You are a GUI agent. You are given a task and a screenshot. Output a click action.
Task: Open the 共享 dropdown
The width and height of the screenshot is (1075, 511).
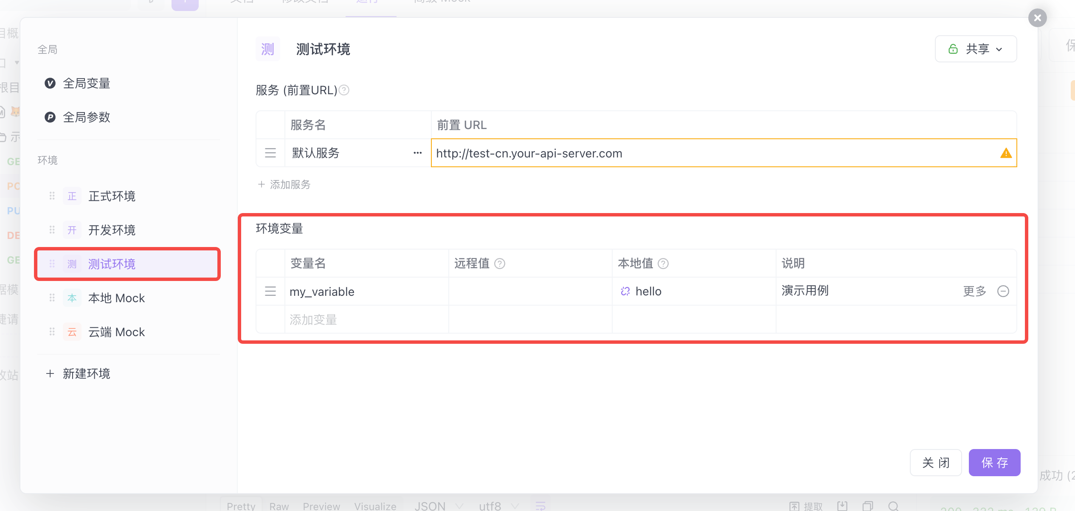click(x=975, y=49)
